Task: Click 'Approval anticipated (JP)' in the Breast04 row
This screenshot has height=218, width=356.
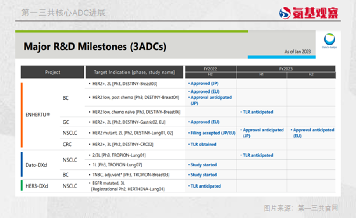Action: [x=211, y=101]
